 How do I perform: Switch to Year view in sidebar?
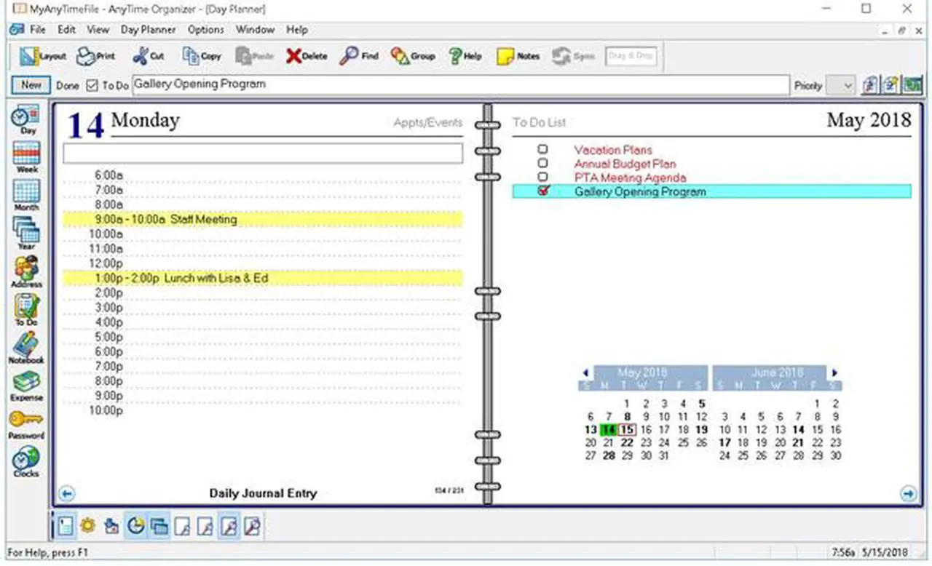(27, 234)
